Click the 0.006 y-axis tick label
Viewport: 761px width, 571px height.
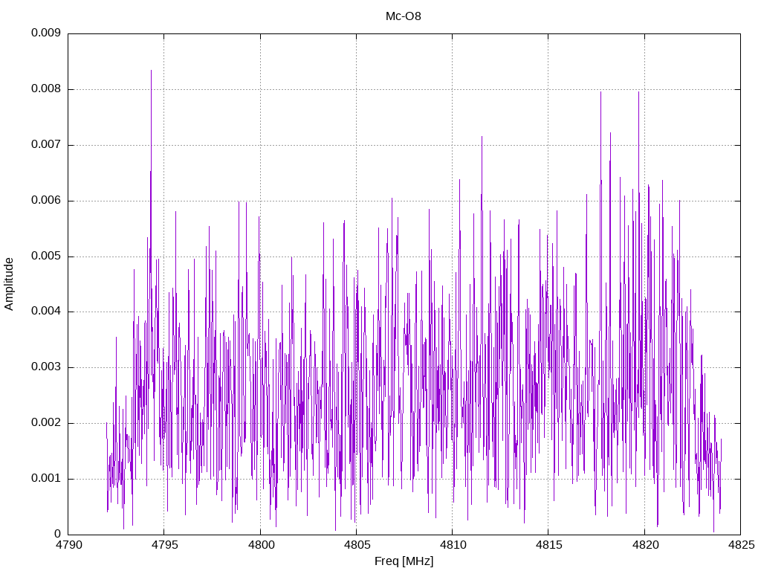pos(46,201)
